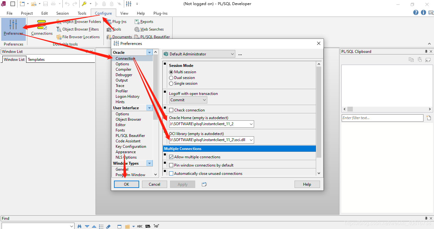The height and width of the screenshot is (229, 434).
Task: Click Find Next down-arrow icon
Action: [x=87, y=226]
